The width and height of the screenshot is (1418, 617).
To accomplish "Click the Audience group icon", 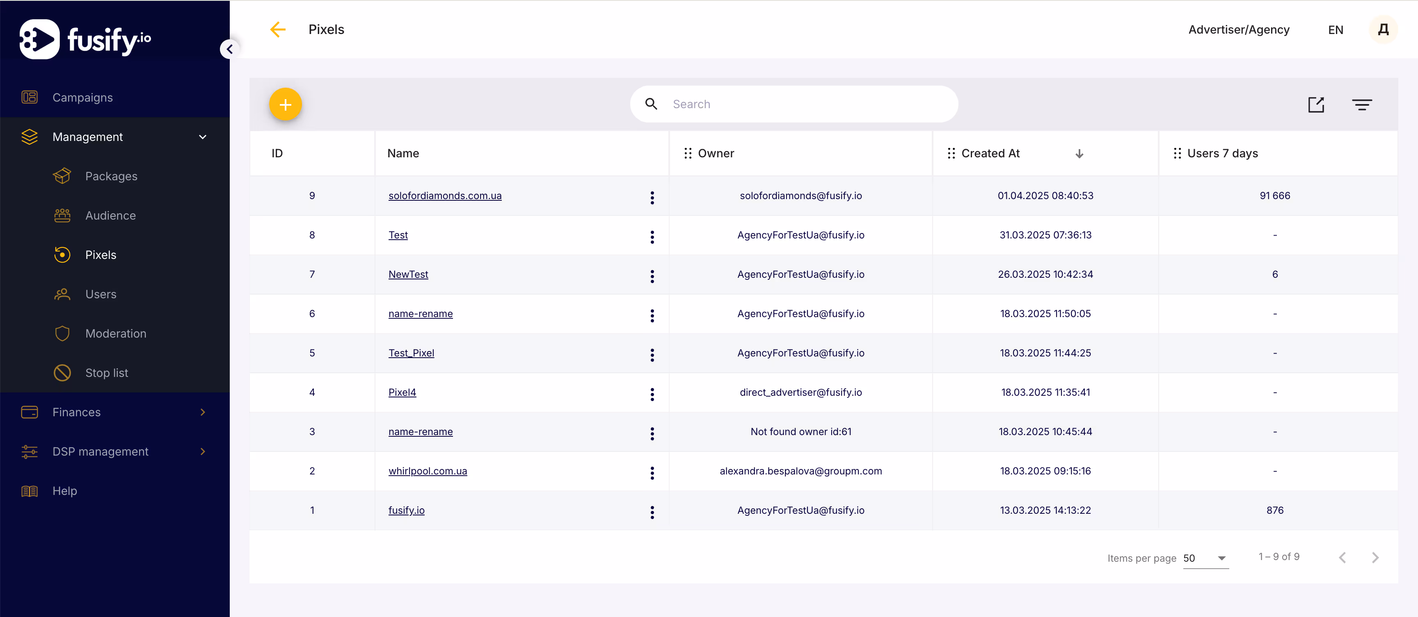I will click(62, 215).
